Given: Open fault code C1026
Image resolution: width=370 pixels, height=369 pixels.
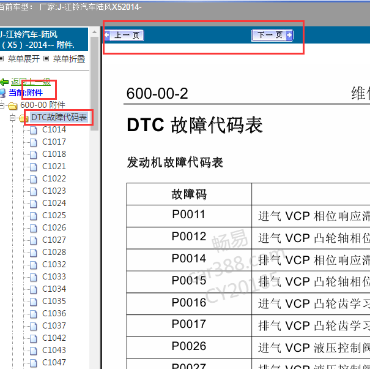Looking at the screenshot, I should 54,228.
